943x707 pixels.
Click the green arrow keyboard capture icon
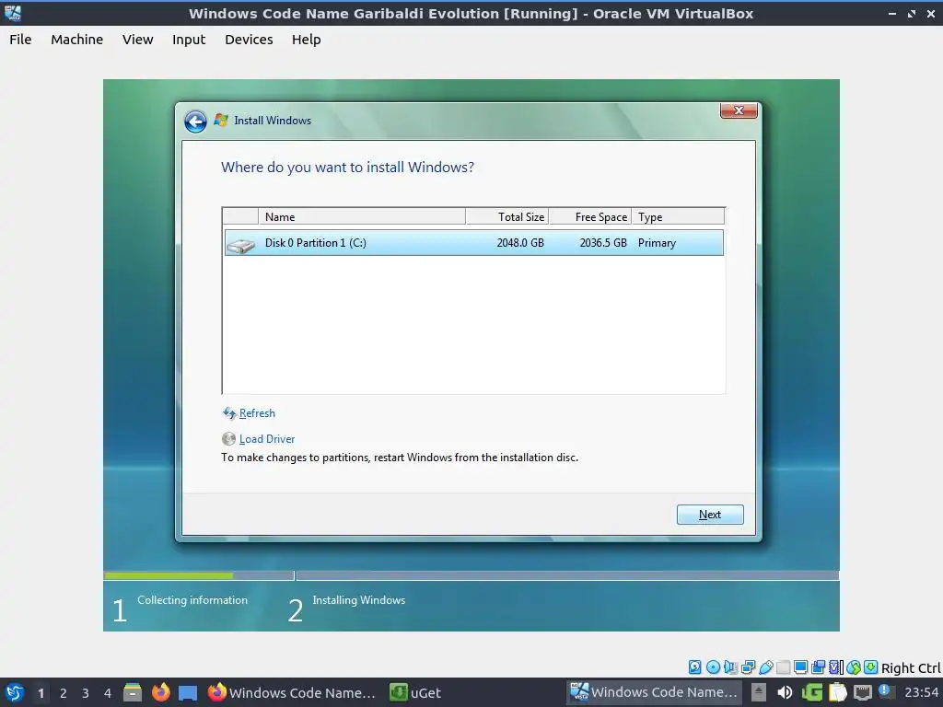tap(871, 666)
